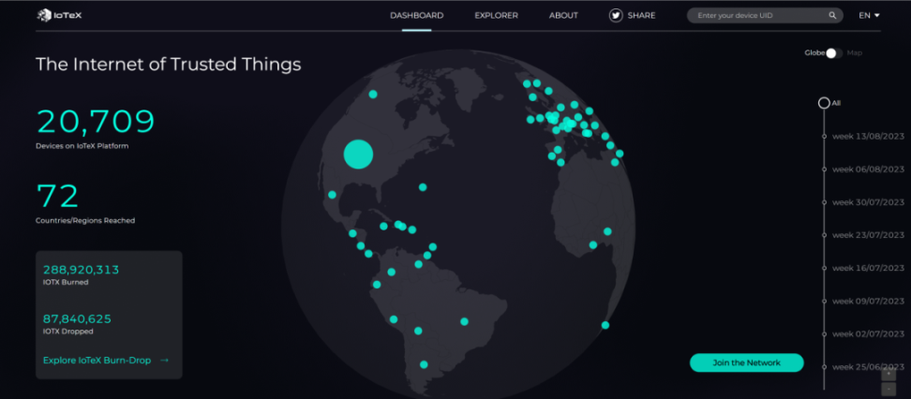Select week 25/06/2023 on timeline

868,367
